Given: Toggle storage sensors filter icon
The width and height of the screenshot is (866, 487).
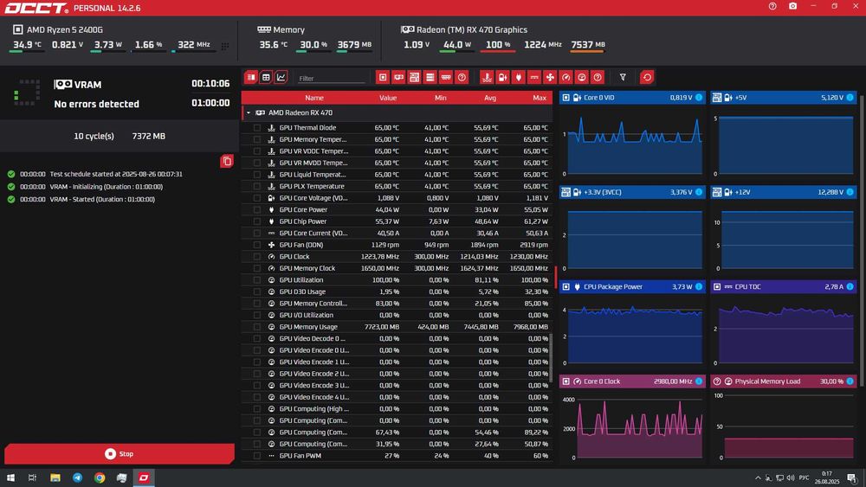Looking at the screenshot, I should pos(430,77).
